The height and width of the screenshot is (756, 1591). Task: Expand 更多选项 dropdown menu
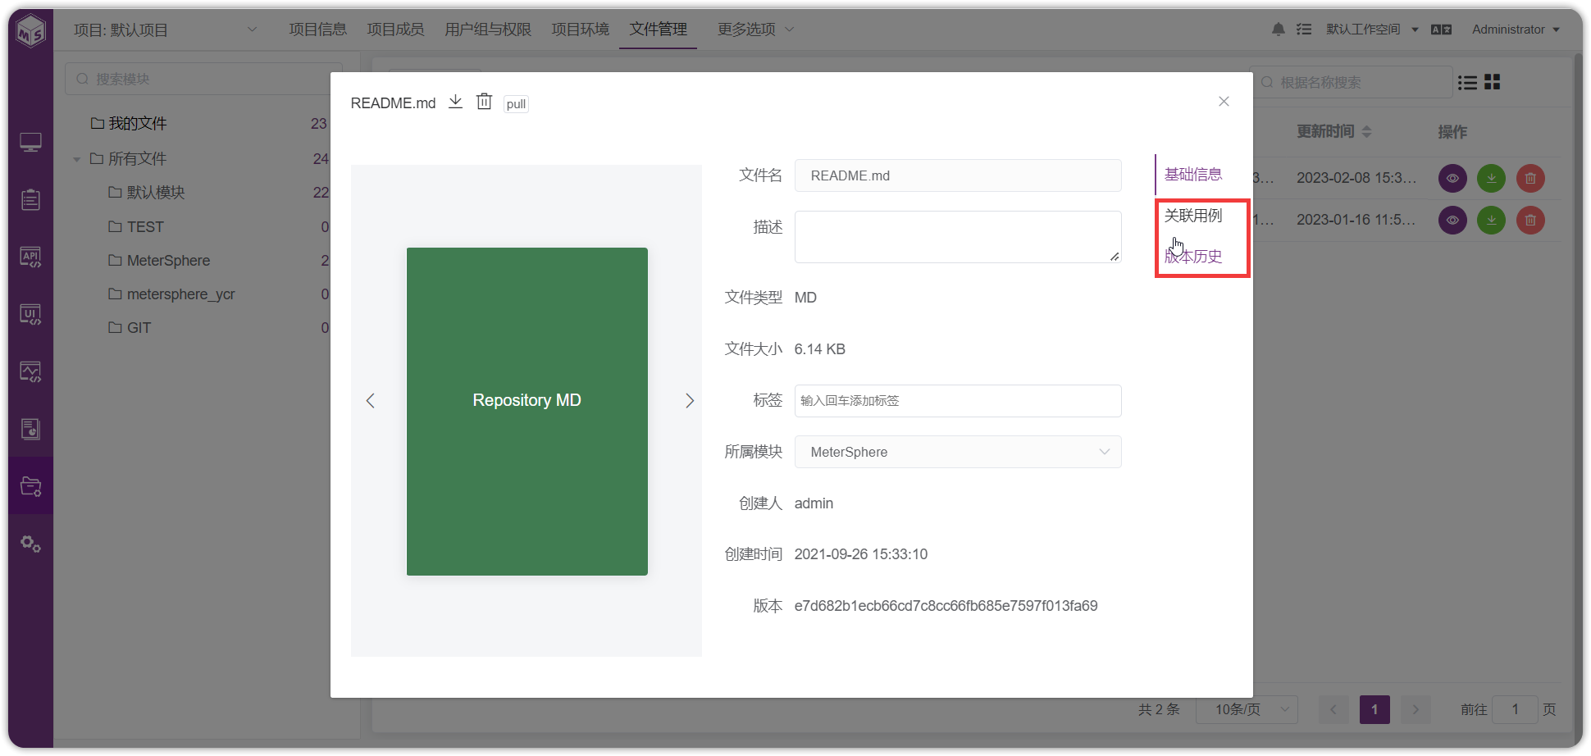[x=755, y=30]
